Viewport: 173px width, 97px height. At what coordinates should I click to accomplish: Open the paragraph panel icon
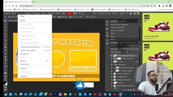pos(107,36)
